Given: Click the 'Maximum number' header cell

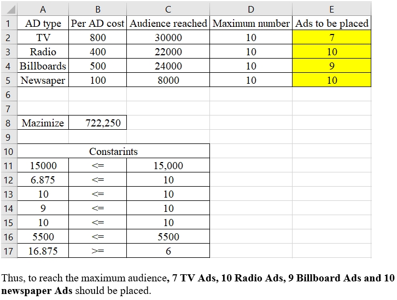Looking at the screenshot, I should [x=251, y=24].
